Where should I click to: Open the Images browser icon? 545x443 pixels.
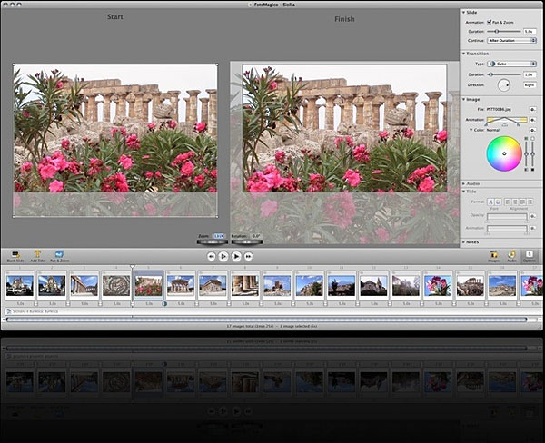click(493, 254)
